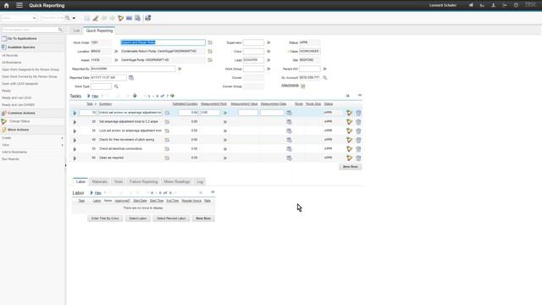Delete task row 'Check all electrical connections'
Viewport: 542px width, 305px height.
pyautogui.click(x=358, y=149)
